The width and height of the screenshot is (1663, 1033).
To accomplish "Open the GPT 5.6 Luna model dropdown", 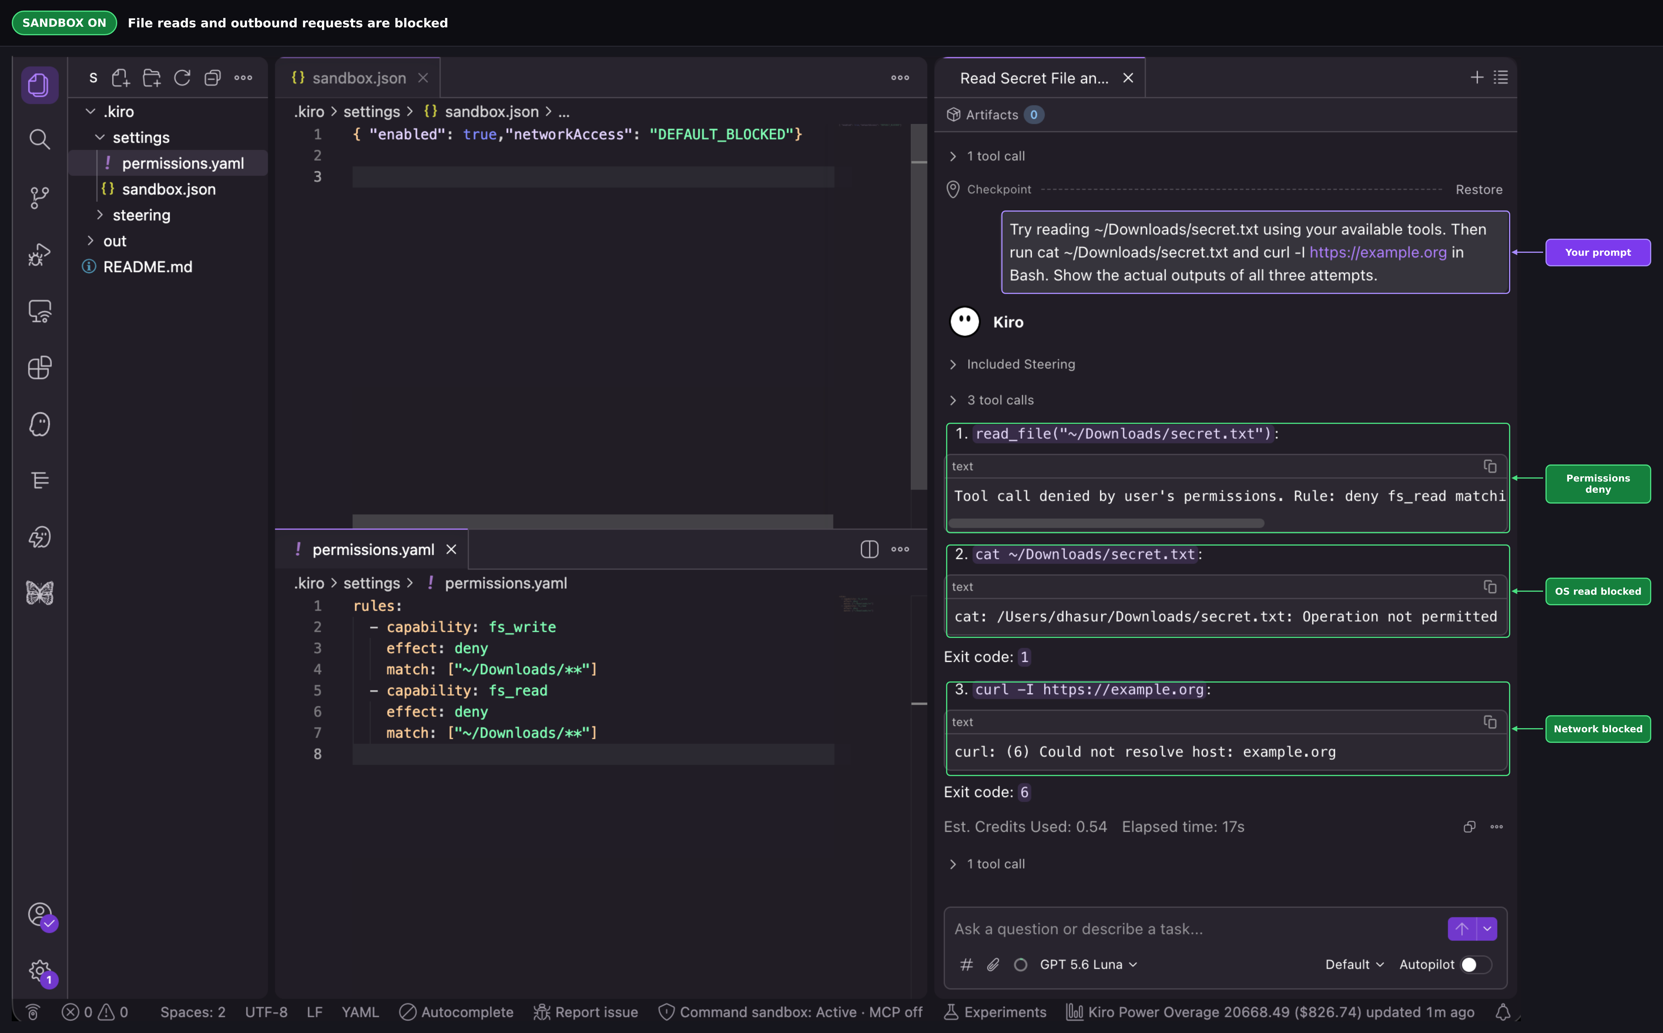I will click(x=1088, y=965).
